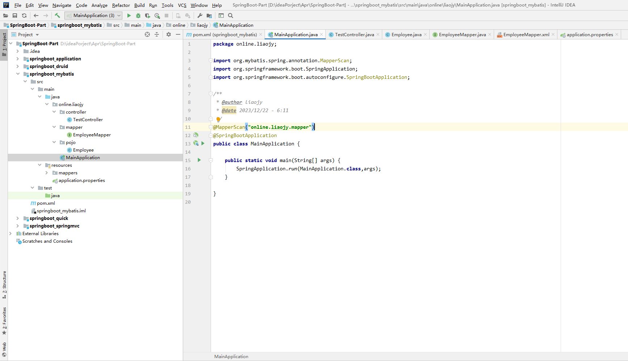Expand the mappers folder

(47, 173)
